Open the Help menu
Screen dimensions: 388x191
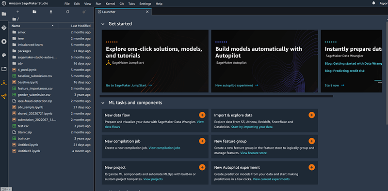pyautogui.click(x=159, y=4)
